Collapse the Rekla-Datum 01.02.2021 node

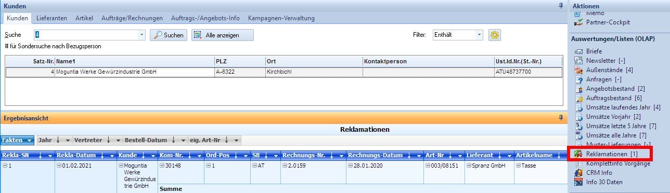tap(59, 166)
